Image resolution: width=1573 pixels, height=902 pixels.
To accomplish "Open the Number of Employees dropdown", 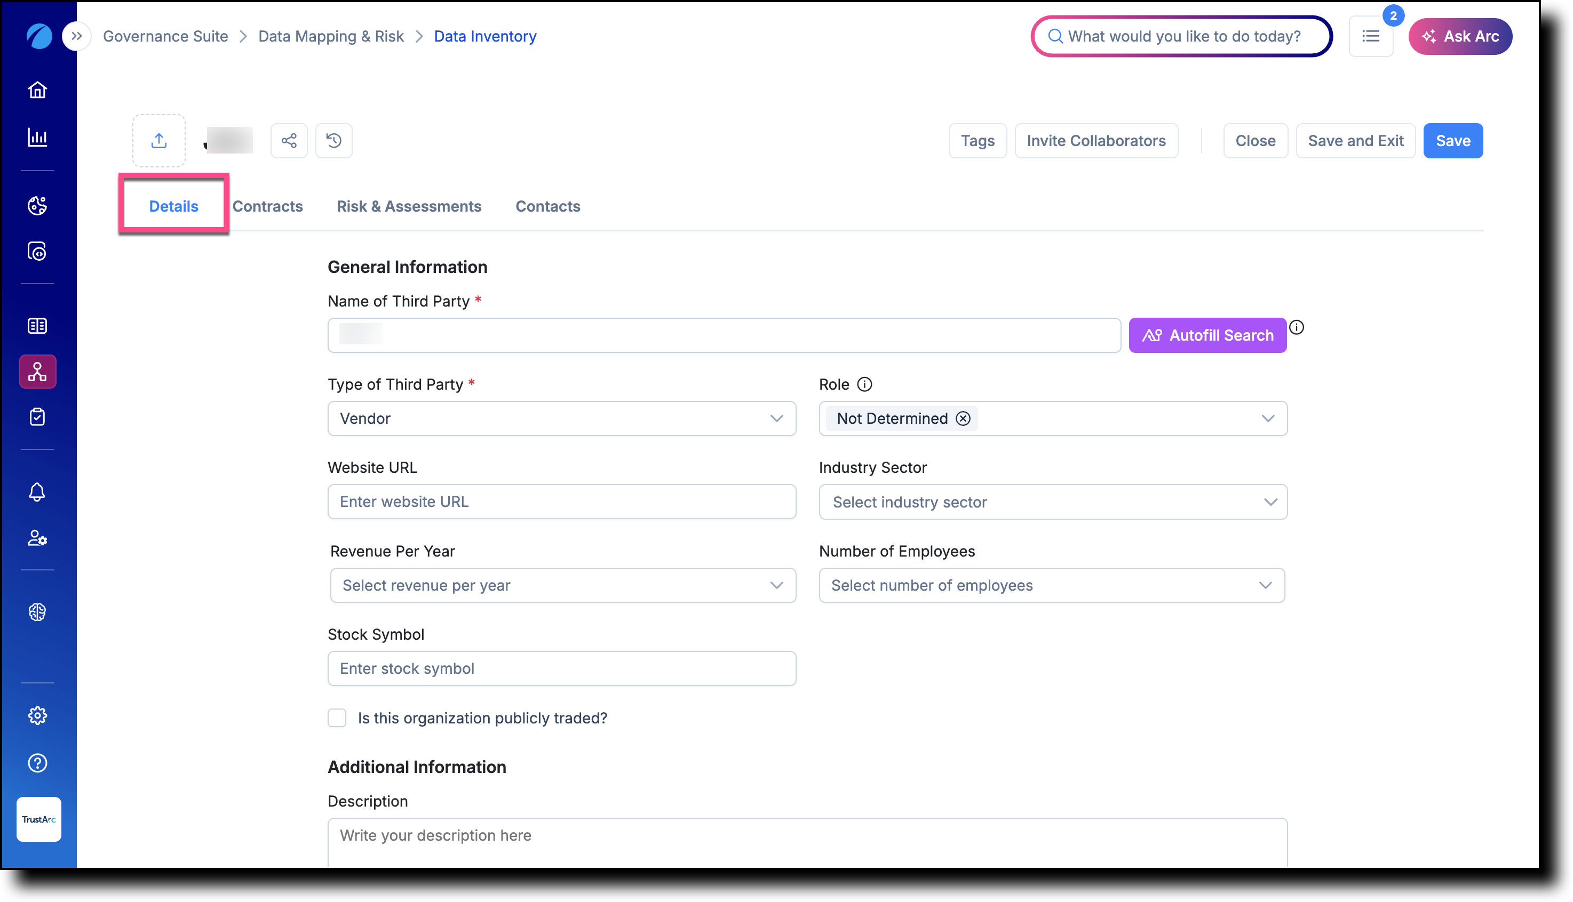I will click(x=1052, y=585).
